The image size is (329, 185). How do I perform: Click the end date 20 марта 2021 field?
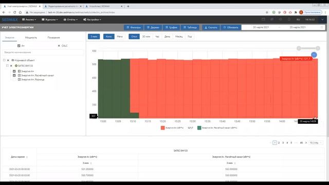click(x=298, y=27)
